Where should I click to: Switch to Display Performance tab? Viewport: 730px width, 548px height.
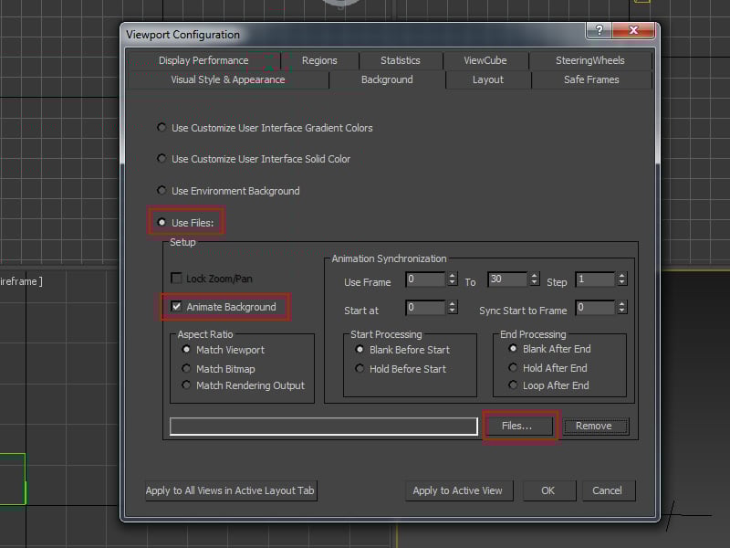pos(203,60)
